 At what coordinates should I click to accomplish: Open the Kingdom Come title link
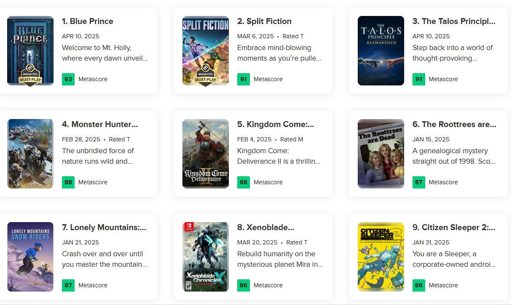click(x=276, y=125)
